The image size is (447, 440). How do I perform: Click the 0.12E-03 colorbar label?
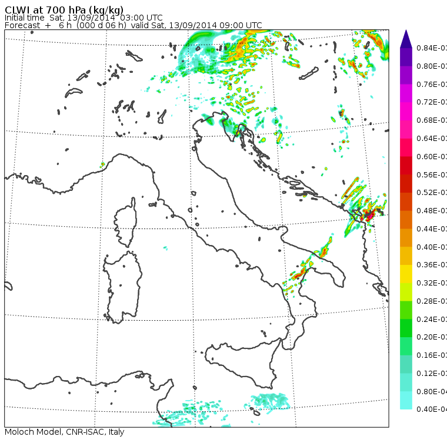tap(432, 374)
